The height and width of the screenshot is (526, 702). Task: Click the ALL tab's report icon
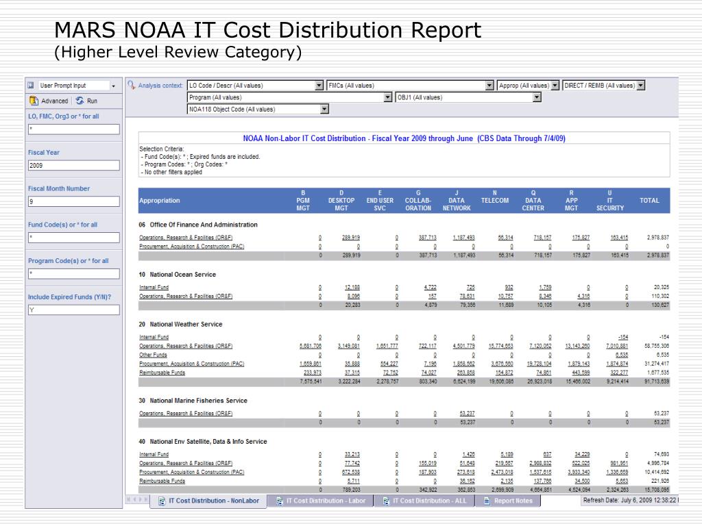(x=386, y=501)
